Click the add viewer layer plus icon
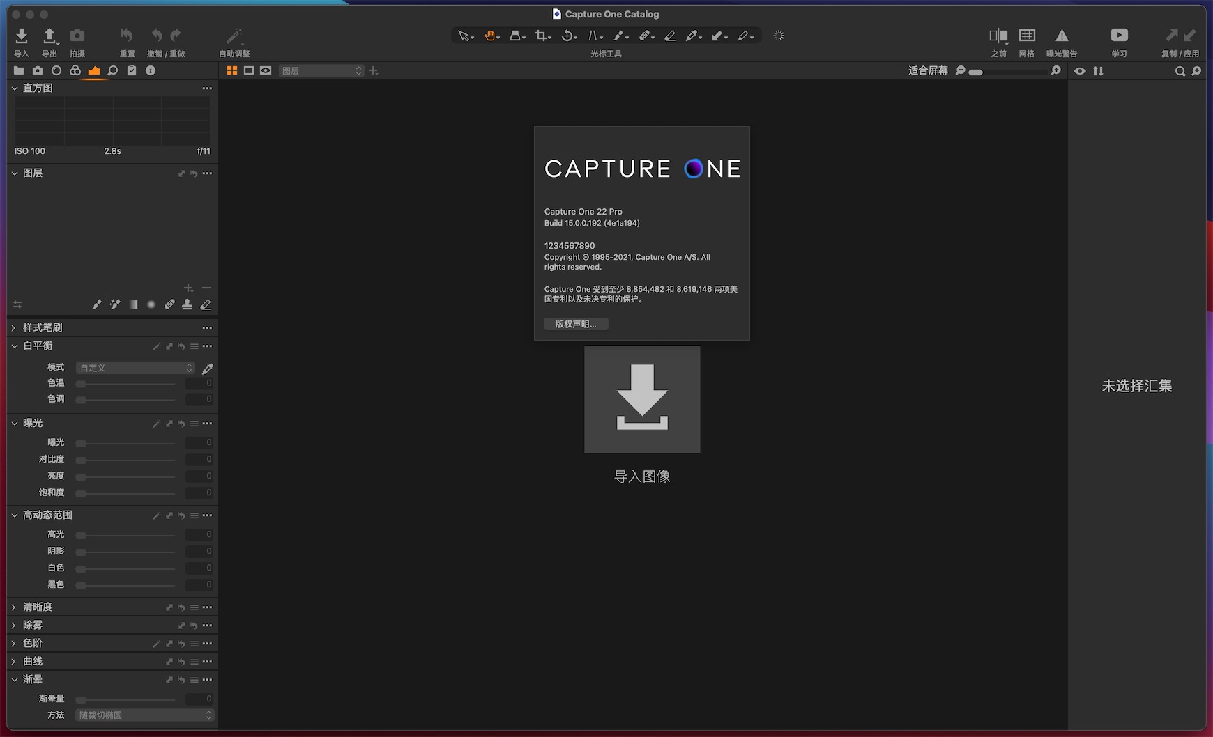The height and width of the screenshot is (737, 1213). (x=374, y=70)
